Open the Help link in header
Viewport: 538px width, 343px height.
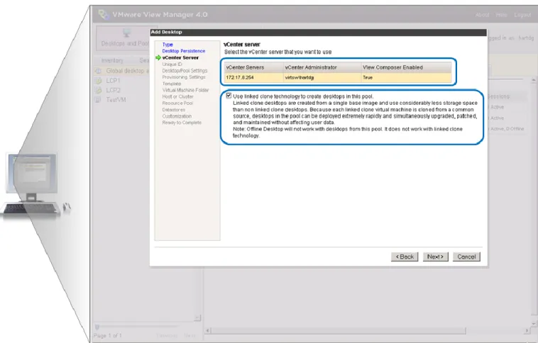click(x=501, y=15)
